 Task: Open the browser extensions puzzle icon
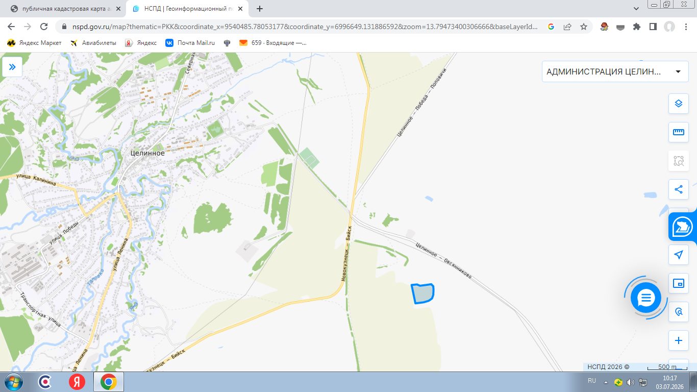(x=636, y=27)
